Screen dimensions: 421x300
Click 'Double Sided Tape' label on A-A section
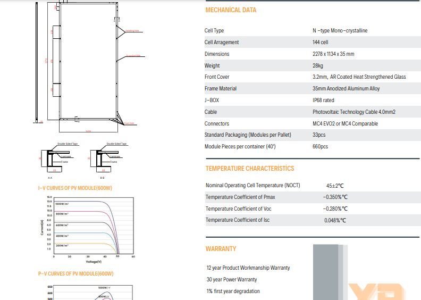pyautogui.click(x=68, y=144)
